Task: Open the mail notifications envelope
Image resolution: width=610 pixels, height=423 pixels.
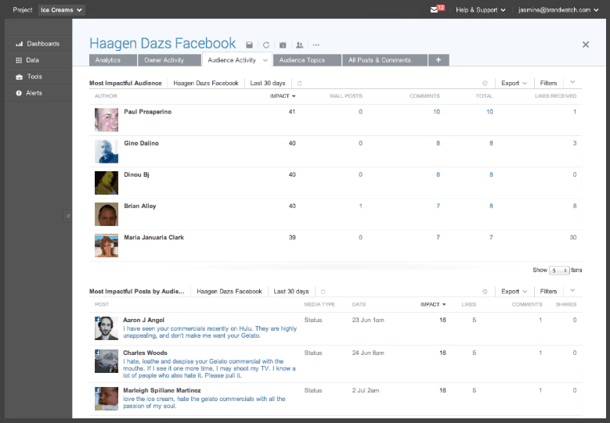Action: [436, 9]
